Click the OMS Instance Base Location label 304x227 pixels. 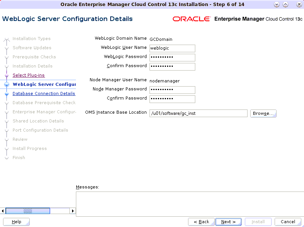click(116, 112)
